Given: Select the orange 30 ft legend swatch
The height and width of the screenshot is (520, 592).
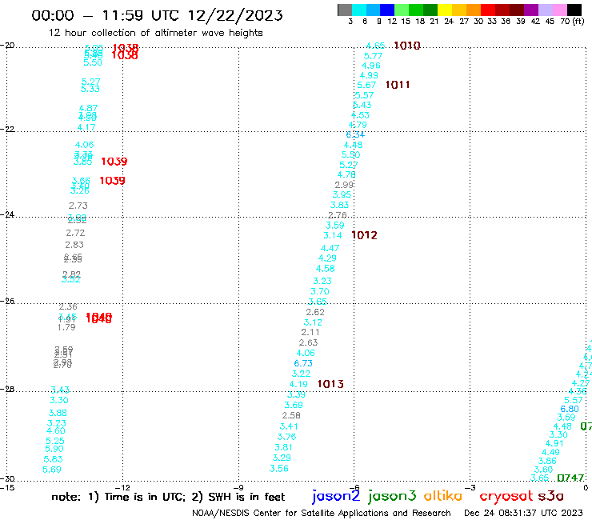Looking at the screenshot, I should pos(474,10).
